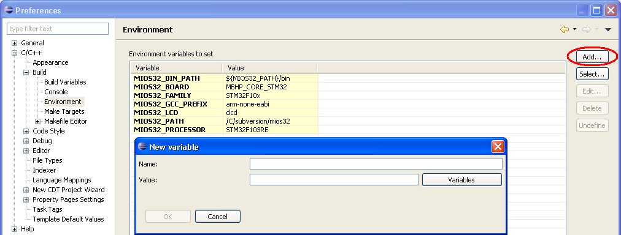Select Appearance in the preferences tree
The width and height of the screenshot is (621, 235).
[x=50, y=62]
